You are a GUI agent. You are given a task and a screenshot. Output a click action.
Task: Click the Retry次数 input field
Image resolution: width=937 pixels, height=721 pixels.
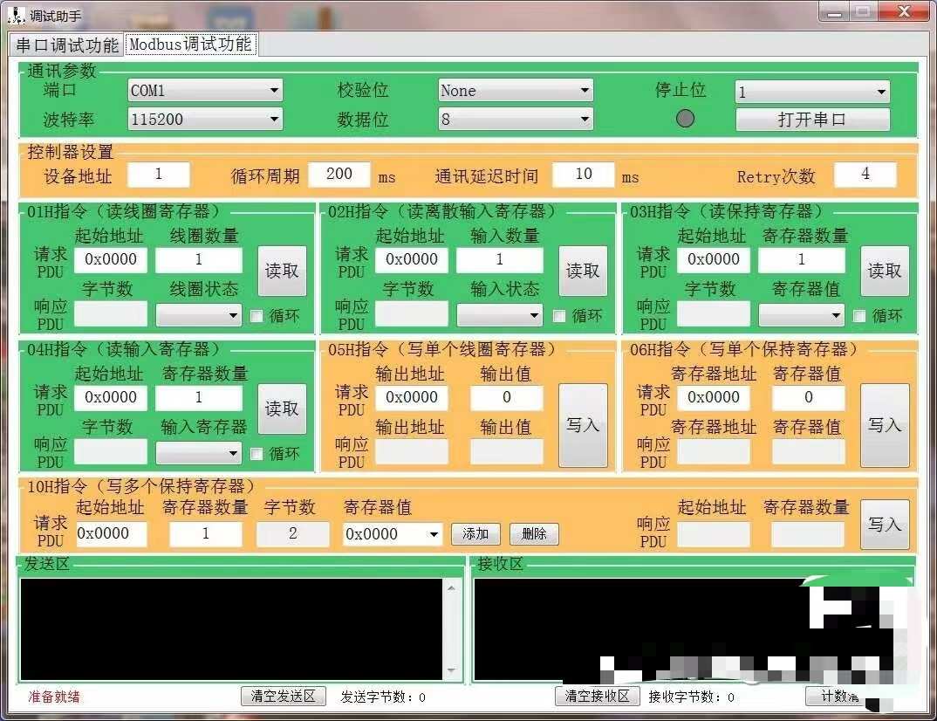[x=865, y=175]
